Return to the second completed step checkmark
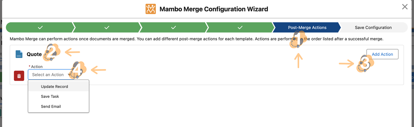Viewport: 414px width, 127px height. pyautogui.click(x=107, y=27)
